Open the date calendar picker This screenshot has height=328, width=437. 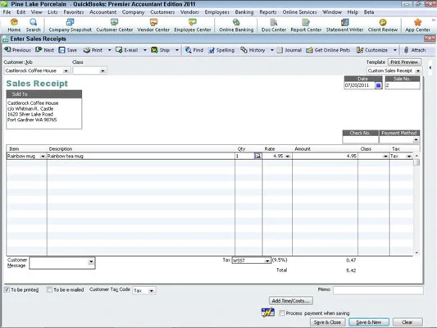[x=378, y=85]
